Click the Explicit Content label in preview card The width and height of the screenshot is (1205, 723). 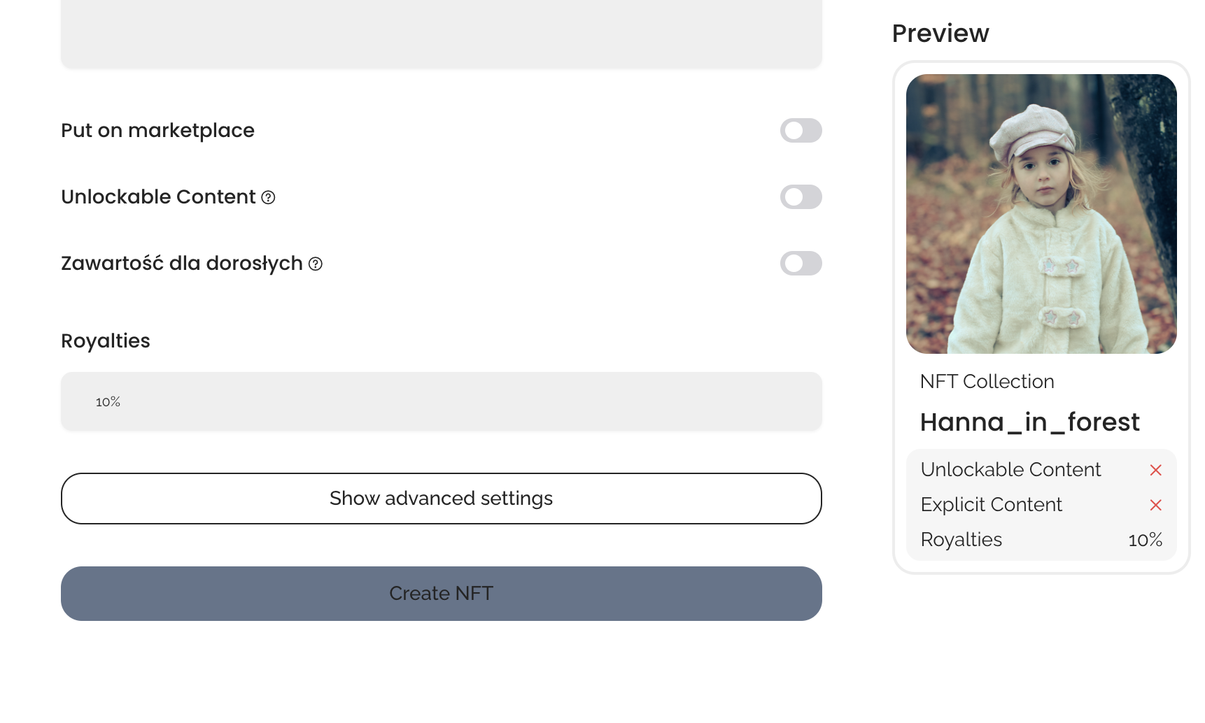[x=991, y=505]
